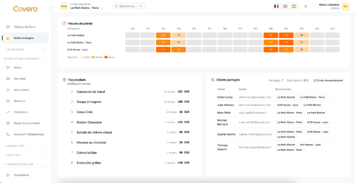Open the Assistant Téléphonique phone icon
Image resolution: width=355 pixels, height=183 pixels.
[8, 134]
